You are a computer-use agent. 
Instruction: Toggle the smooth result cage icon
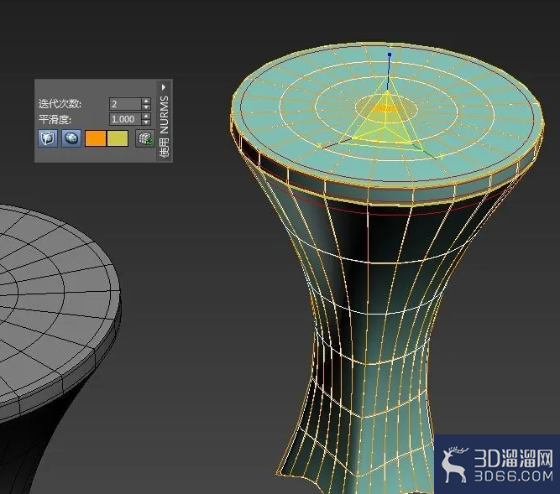(48, 138)
